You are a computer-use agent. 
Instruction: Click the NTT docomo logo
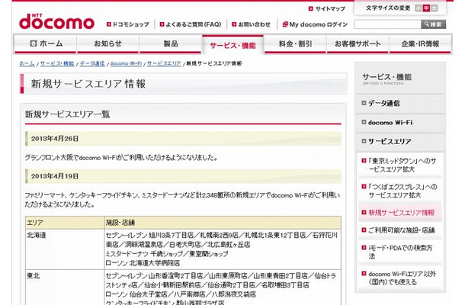(56, 21)
